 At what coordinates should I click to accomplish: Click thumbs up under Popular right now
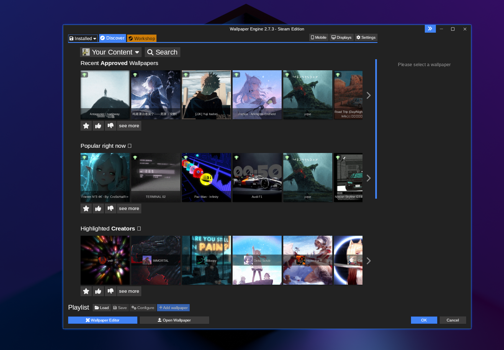pos(98,209)
